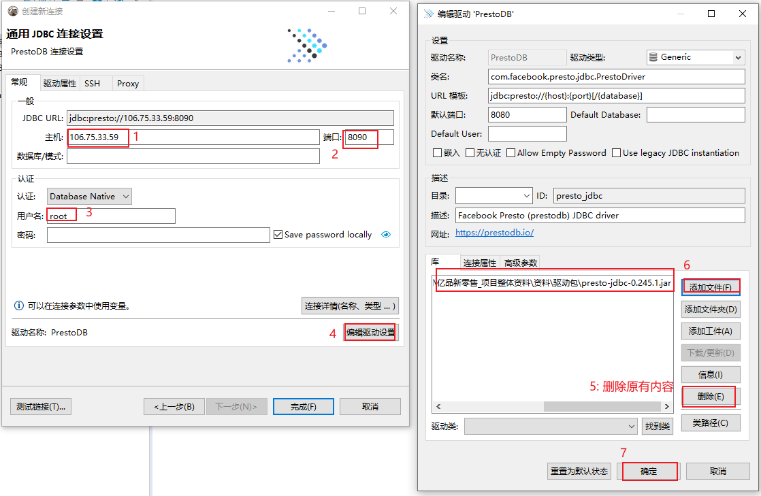Toggle Save password locally checkbox
Viewport: 761px width, 496px height.
[x=278, y=235]
